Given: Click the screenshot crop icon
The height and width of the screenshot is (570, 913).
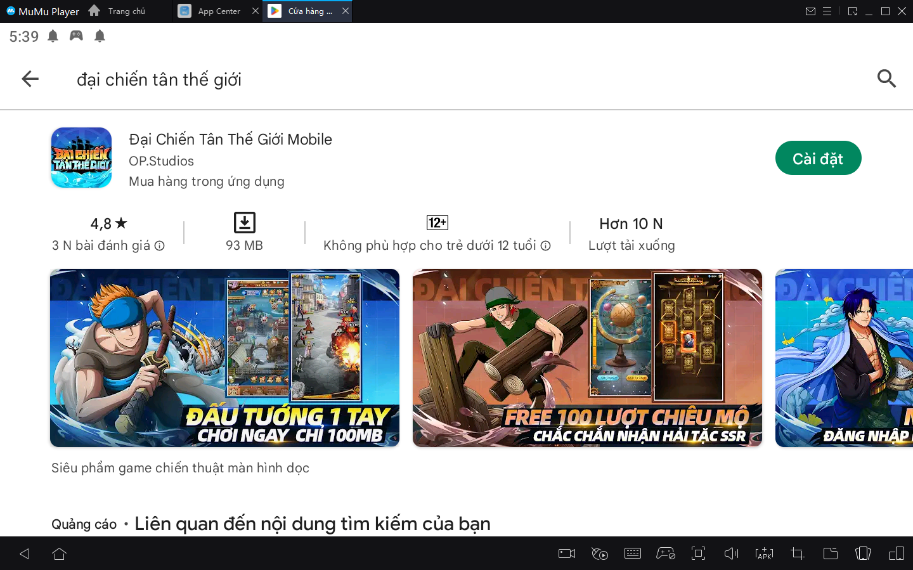Looking at the screenshot, I should [x=797, y=554].
